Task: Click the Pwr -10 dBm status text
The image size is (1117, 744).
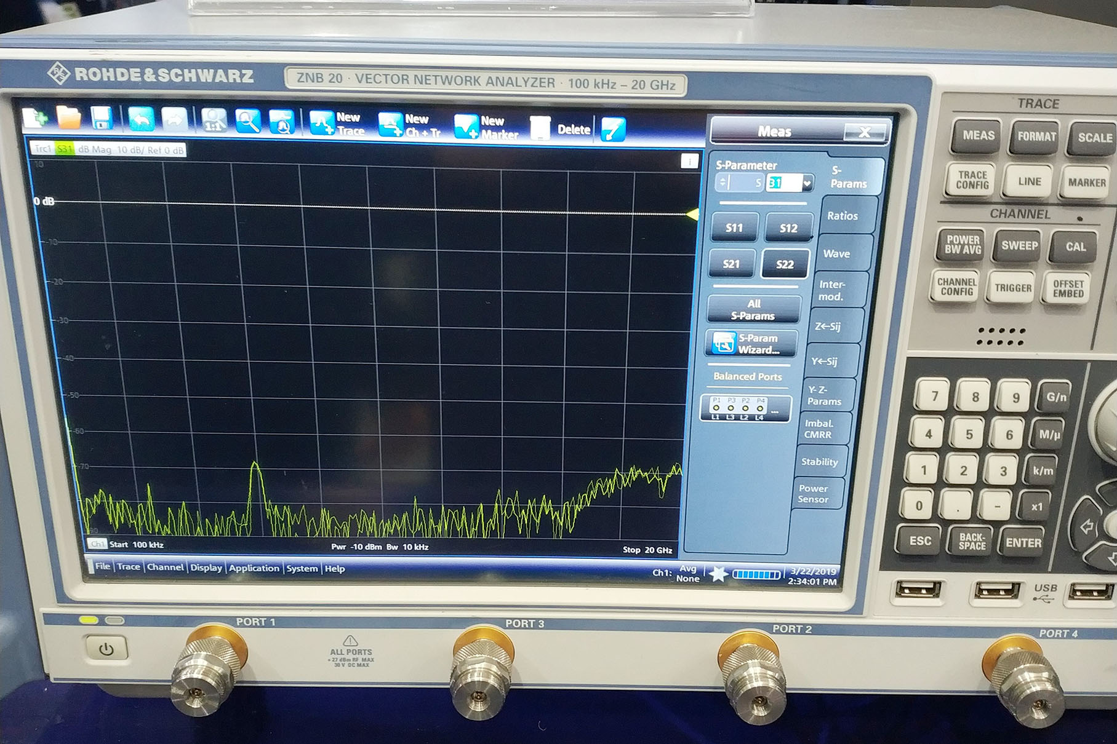Action: [356, 547]
